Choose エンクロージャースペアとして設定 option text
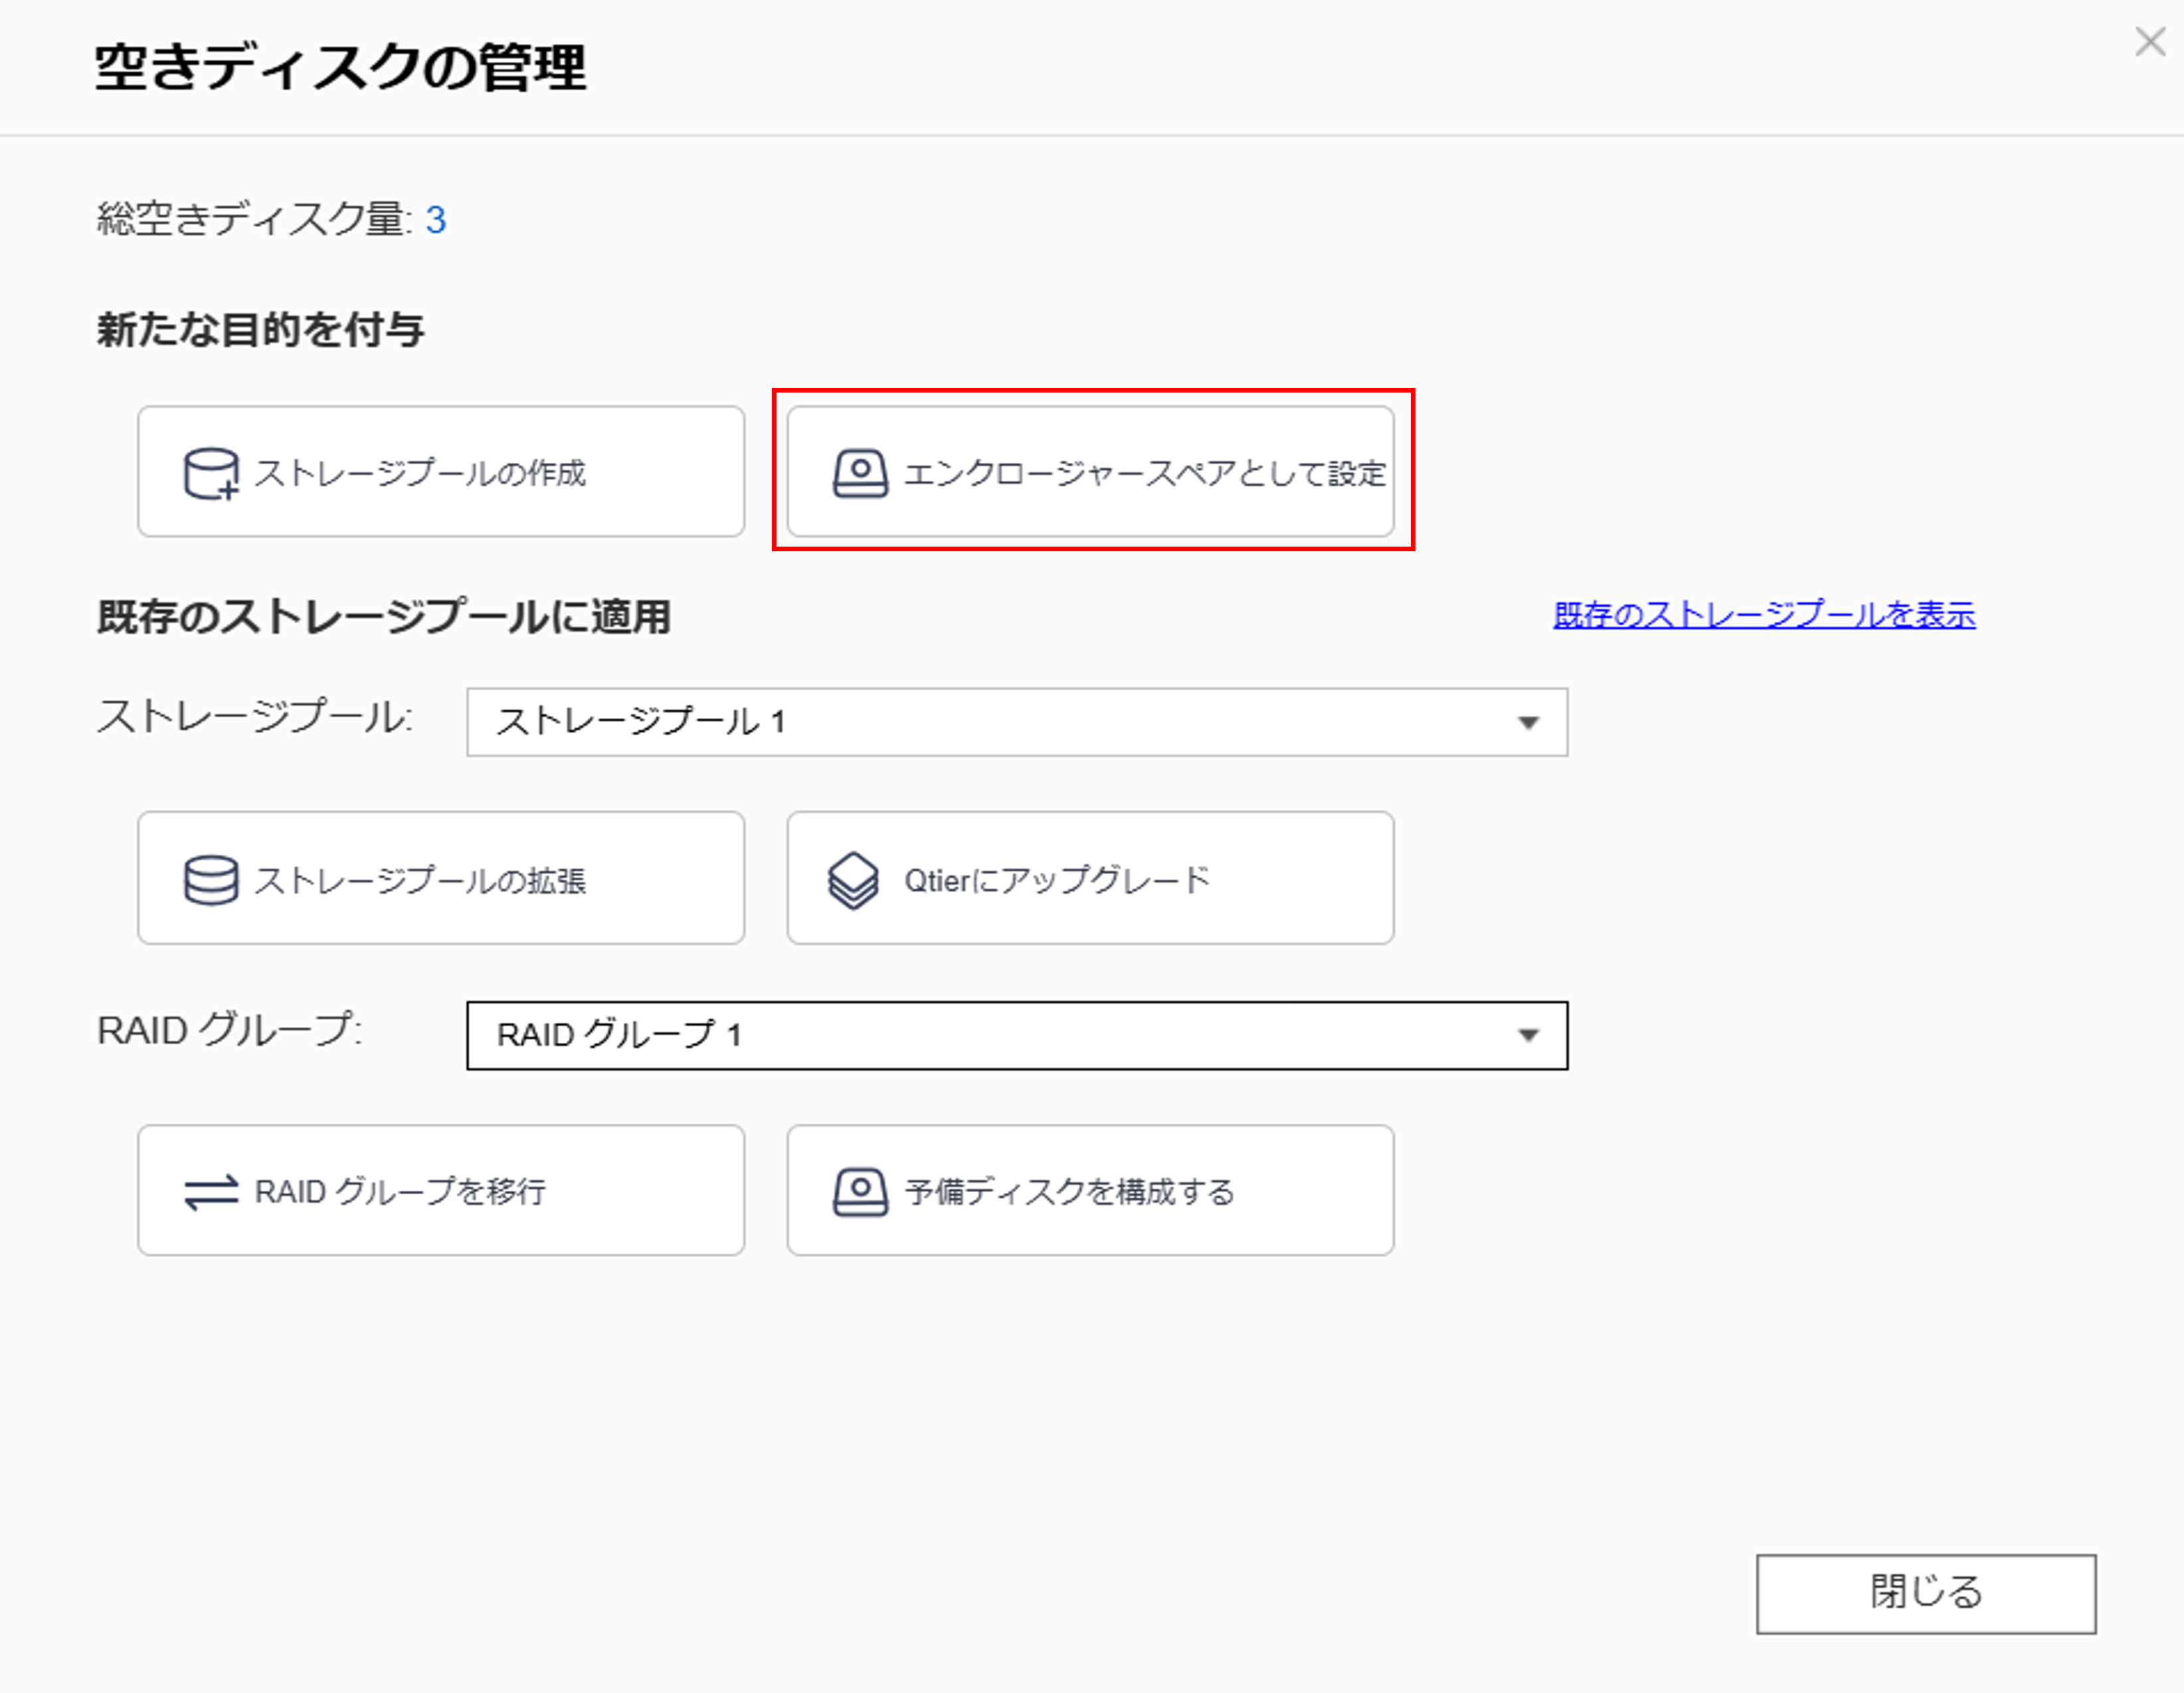Viewport: 2184px width, 1693px height. pos(1144,473)
